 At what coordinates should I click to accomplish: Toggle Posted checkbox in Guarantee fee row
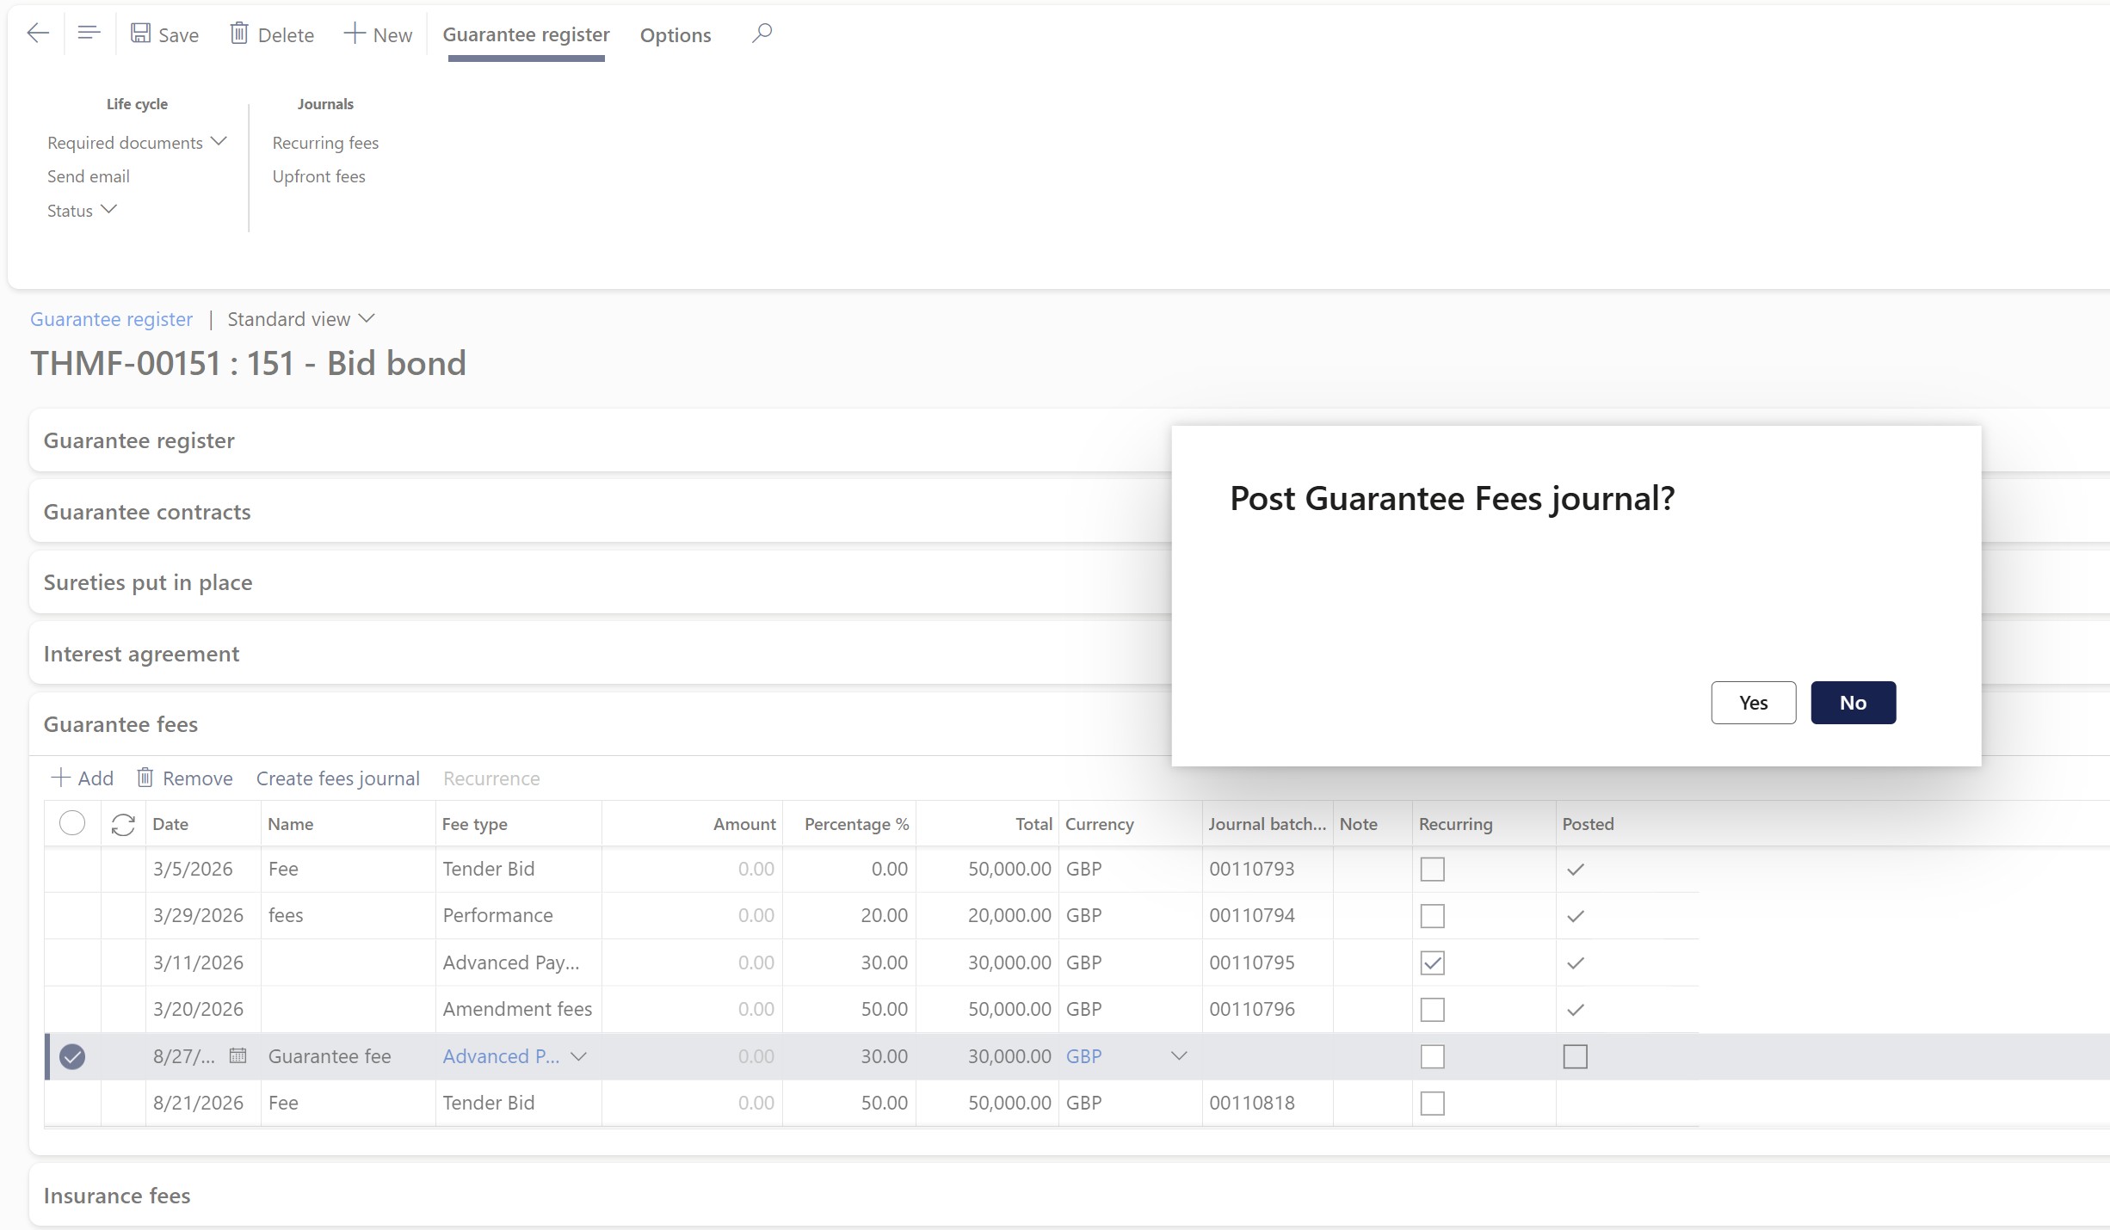[1576, 1056]
